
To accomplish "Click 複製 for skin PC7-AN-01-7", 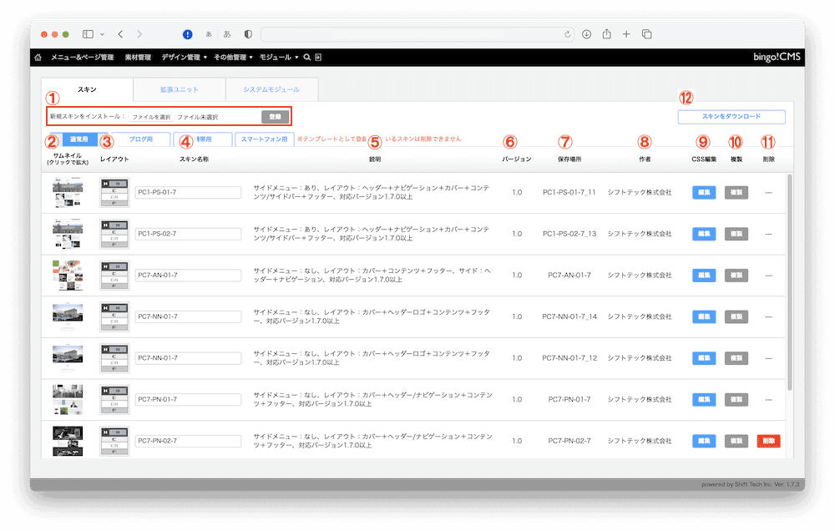I will point(736,276).
